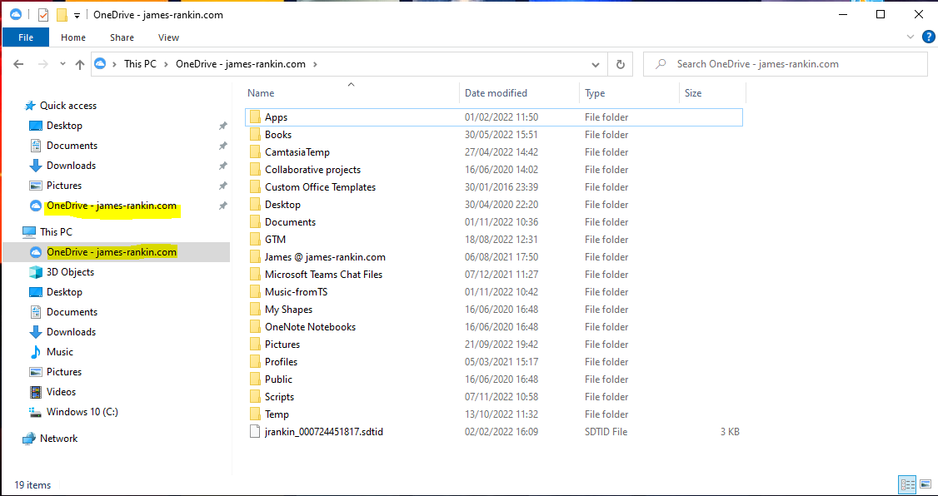Open the Help question mark icon
This screenshot has height=496, width=938.
[x=926, y=37]
